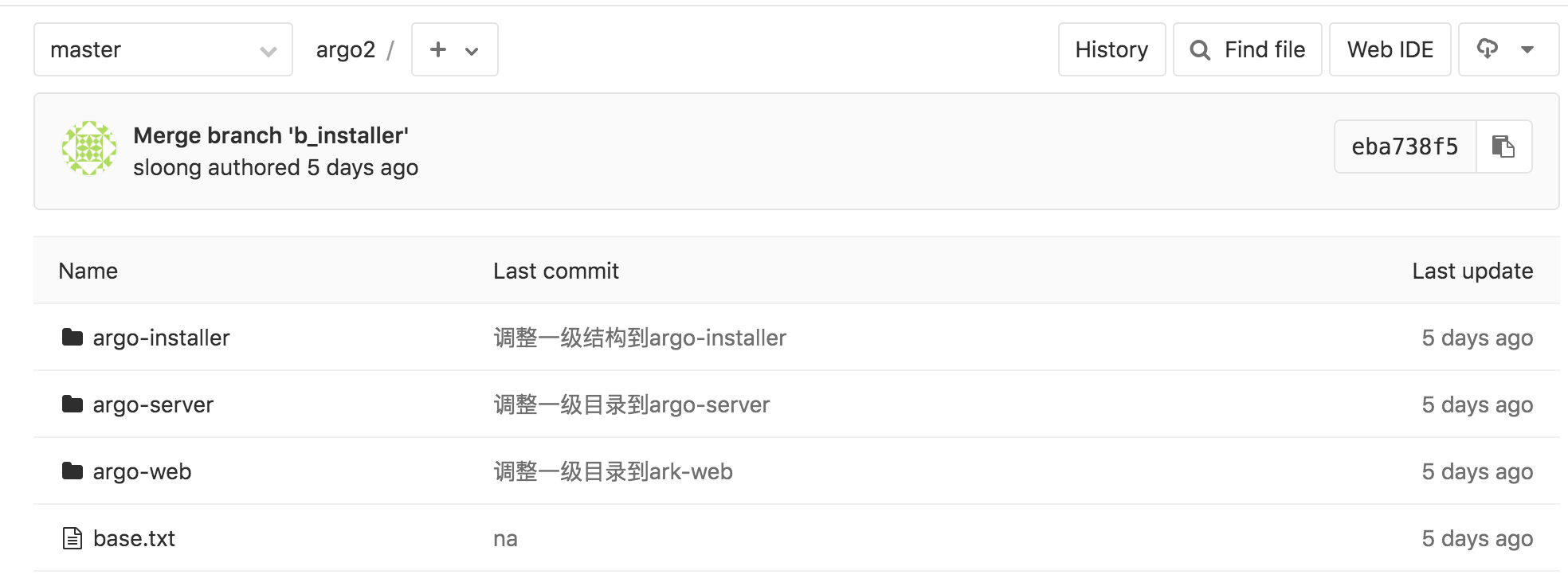Navigate to argo2 in the breadcrumb
This screenshot has height=586, width=1568.
[x=344, y=49]
